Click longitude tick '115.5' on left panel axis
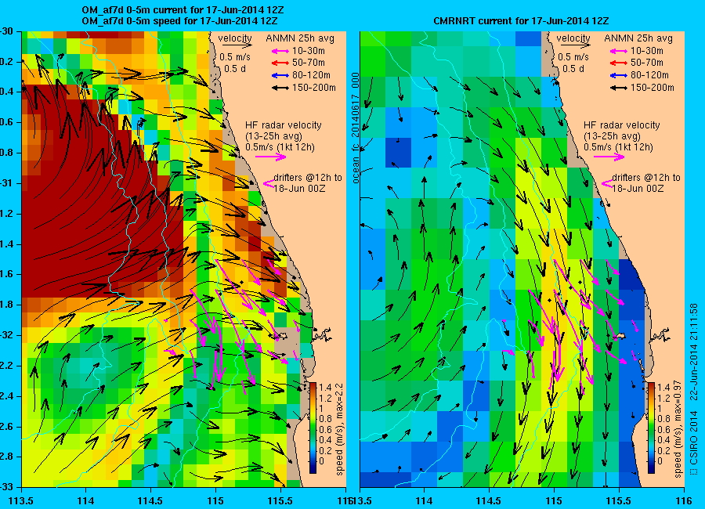 pos(280,500)
